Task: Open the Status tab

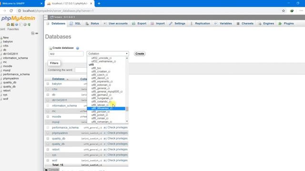Action: [x=92, y=23]
